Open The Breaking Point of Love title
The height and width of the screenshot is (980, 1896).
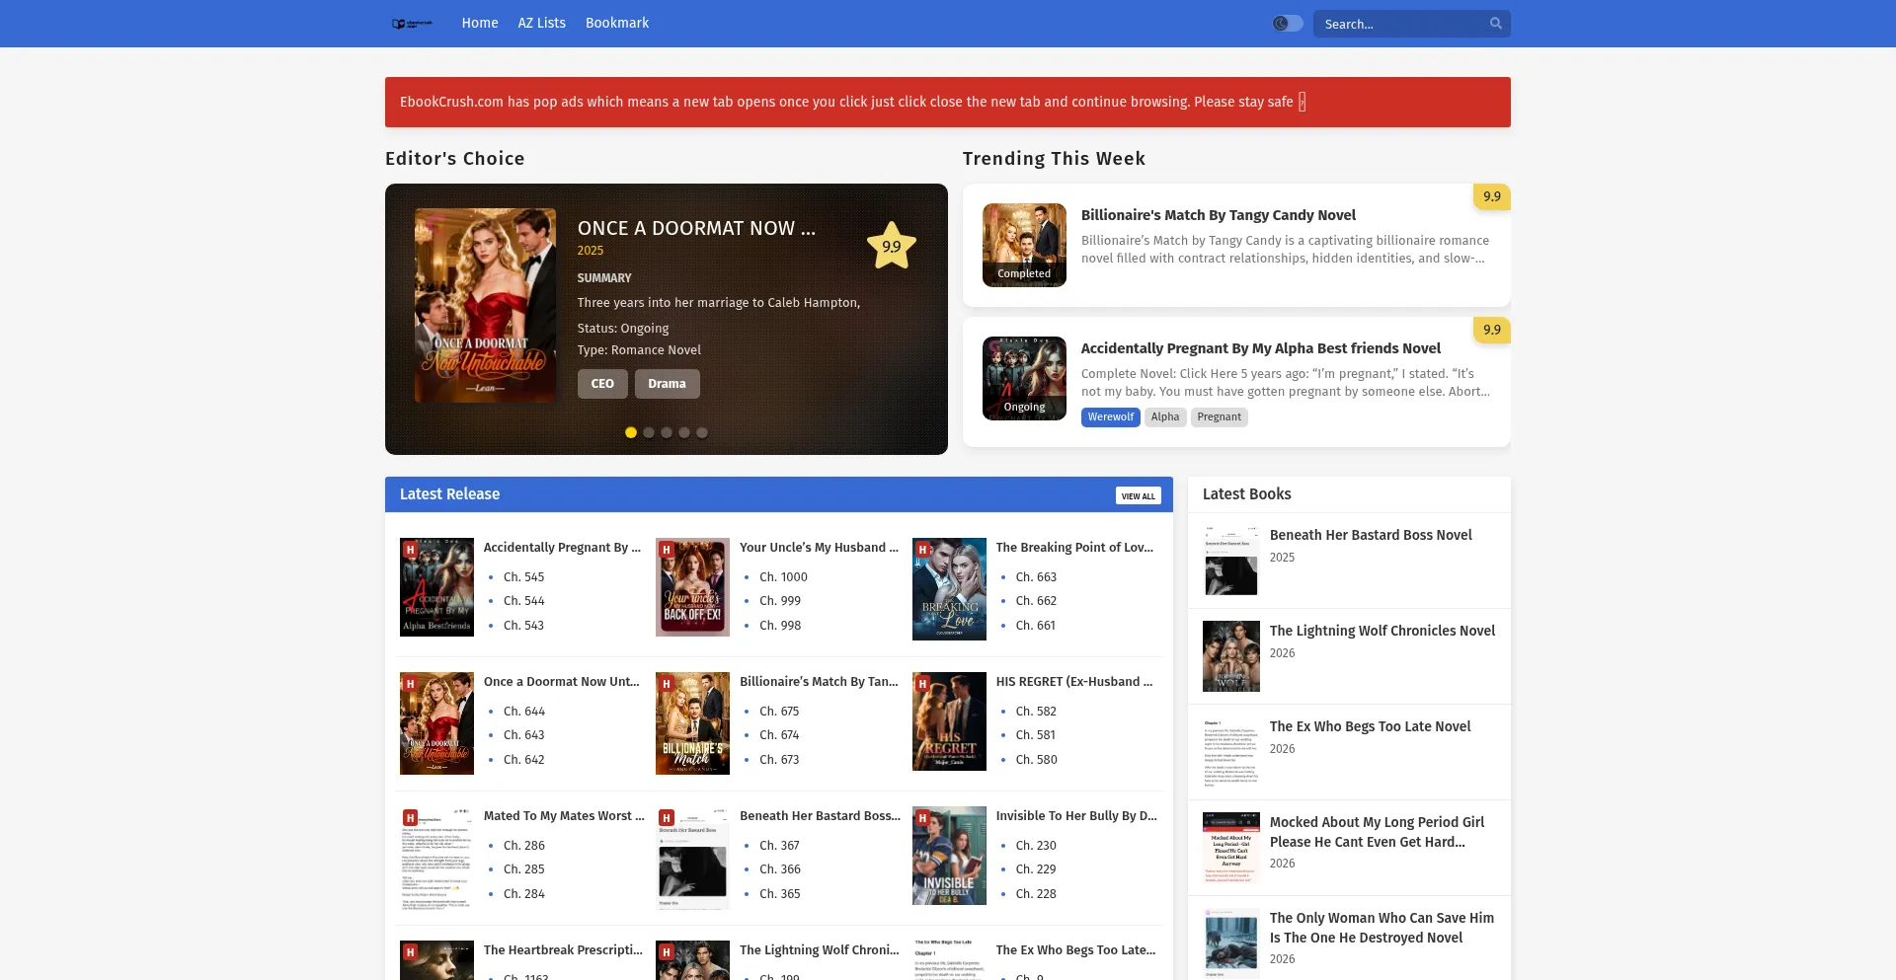pos(1074,548)
